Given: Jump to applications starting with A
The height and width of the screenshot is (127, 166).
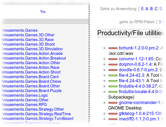Looking at the screenshot, I should [x=147, y=9].
